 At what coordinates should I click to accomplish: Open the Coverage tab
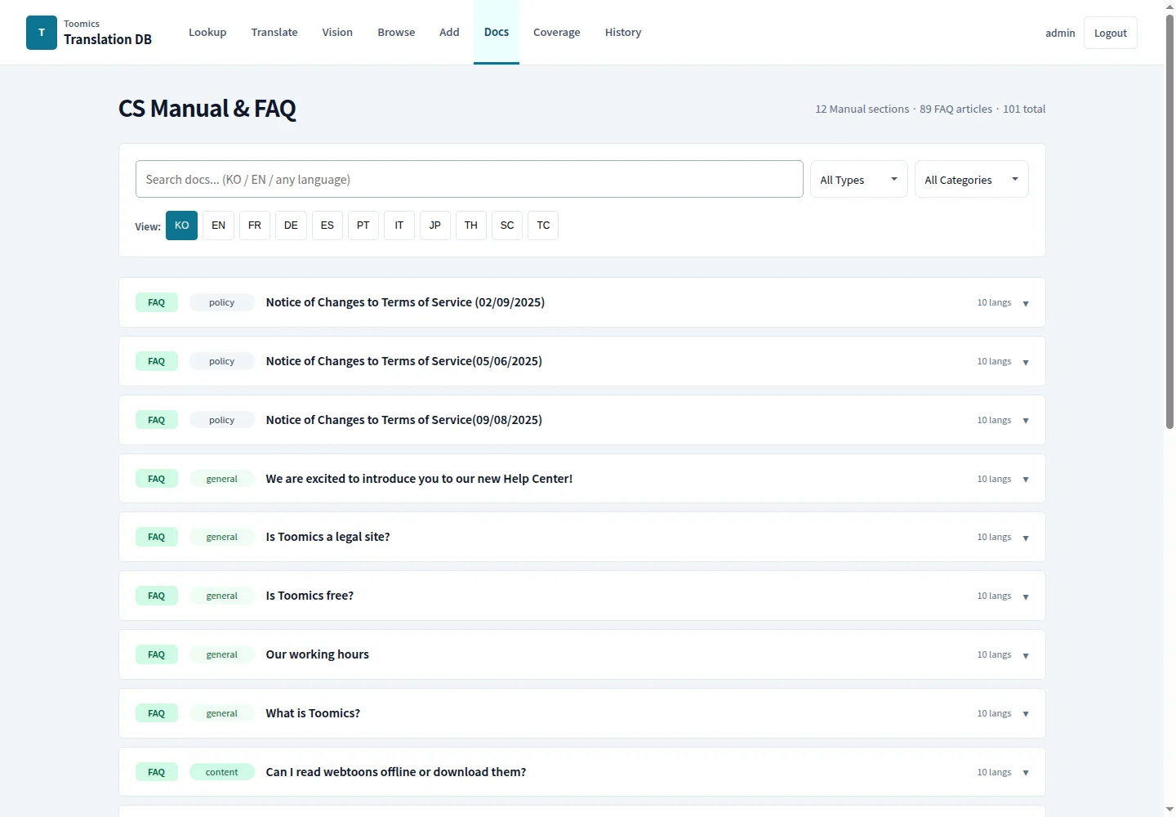click(557, 33)
